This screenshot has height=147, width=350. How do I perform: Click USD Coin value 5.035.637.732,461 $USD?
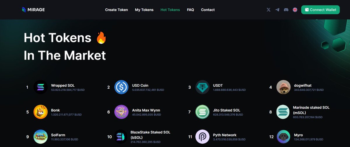(148, 90)
